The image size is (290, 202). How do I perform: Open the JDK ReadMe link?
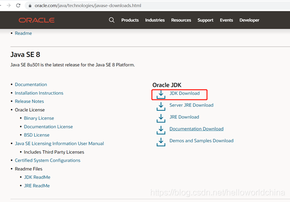[x=37, y=177]
